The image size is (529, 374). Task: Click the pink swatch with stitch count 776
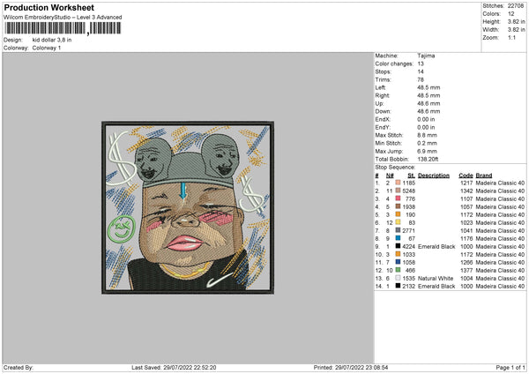pos(399,198)
